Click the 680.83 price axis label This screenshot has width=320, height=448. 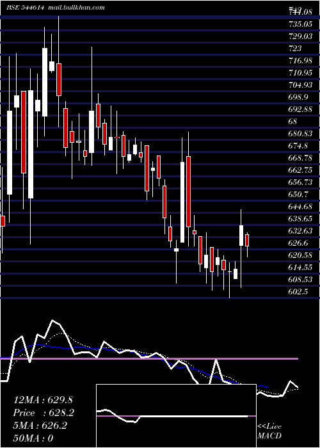tap(300, 133)
